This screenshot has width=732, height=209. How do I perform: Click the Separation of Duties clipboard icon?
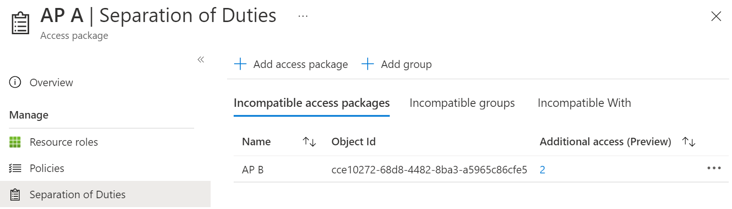point(15,194)
